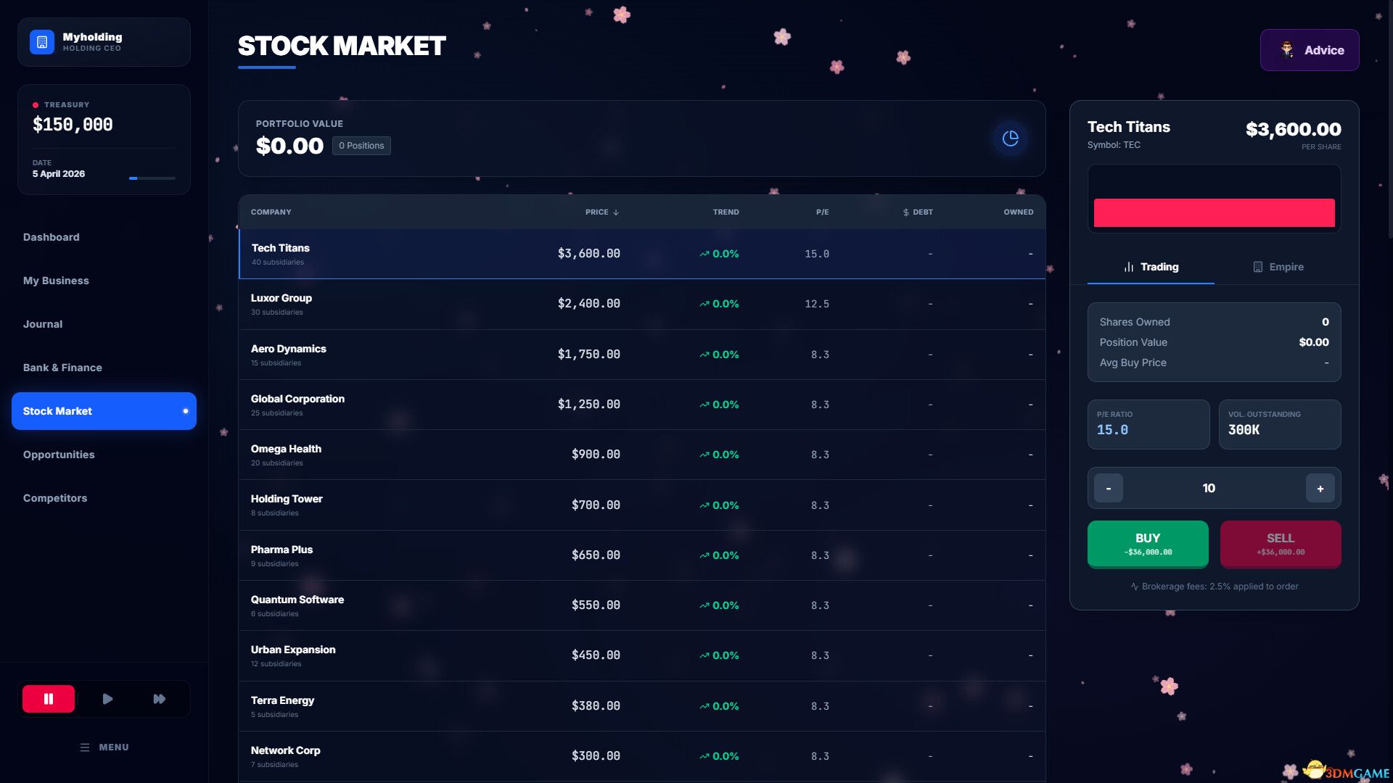Click the red Tech Titans price chart

pyautogui.click(x=1215, y=212)
